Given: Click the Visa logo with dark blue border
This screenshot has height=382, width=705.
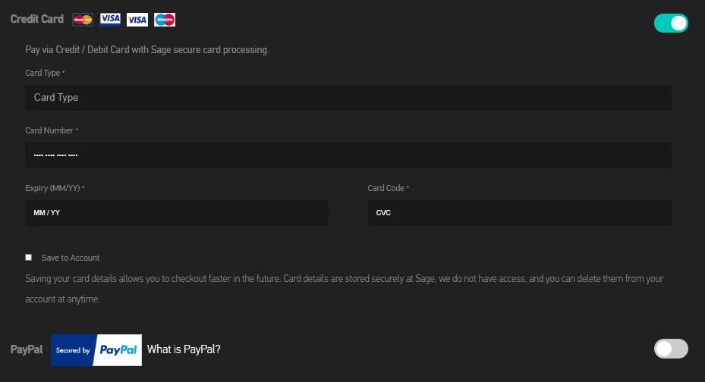Looking at the screenshot, I should point(110,19).
